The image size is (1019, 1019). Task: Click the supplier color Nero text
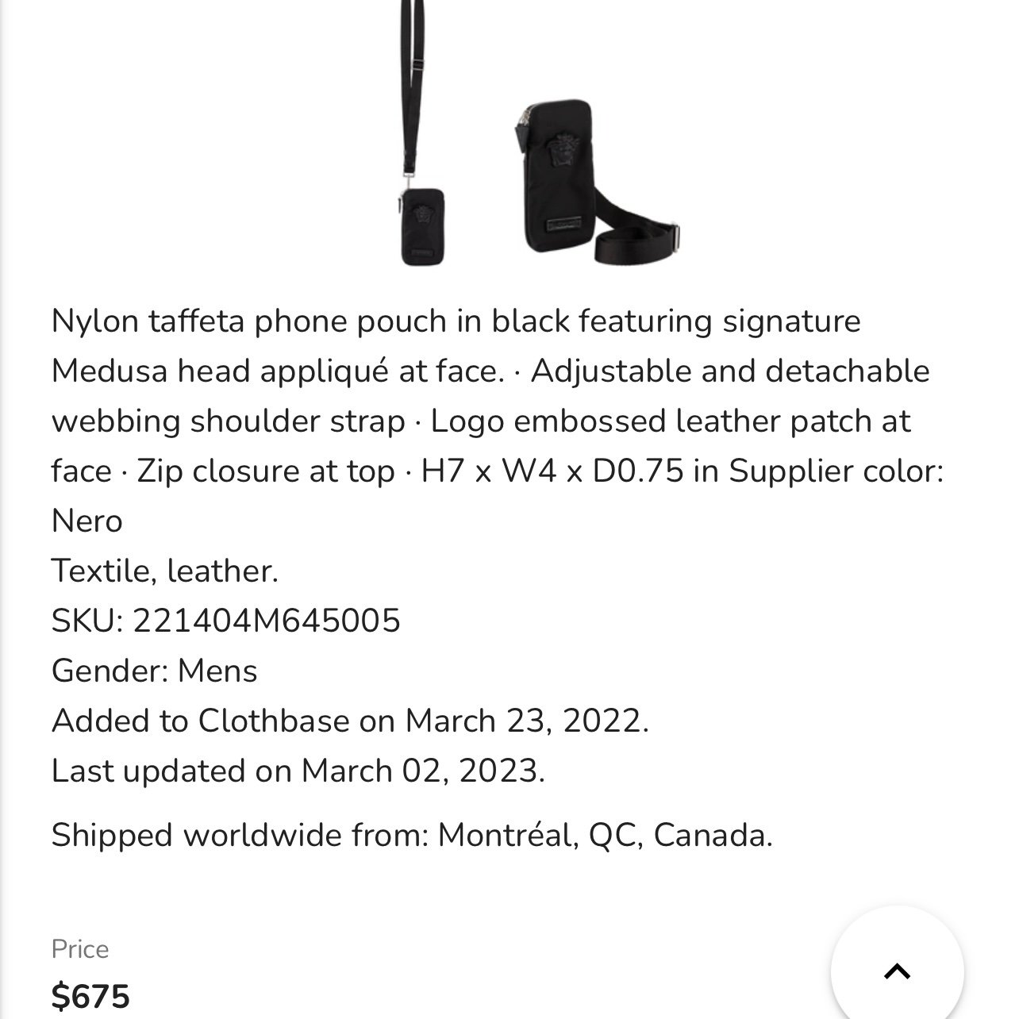pyautogui.click(x=87, y=521)
